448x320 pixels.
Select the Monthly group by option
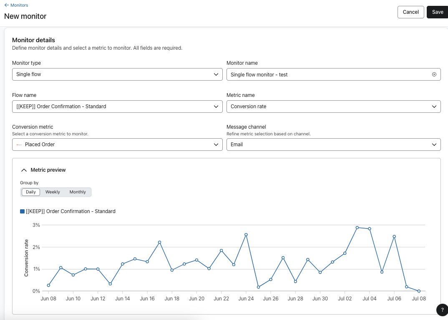pyautogui.click(x=78, y=192)
